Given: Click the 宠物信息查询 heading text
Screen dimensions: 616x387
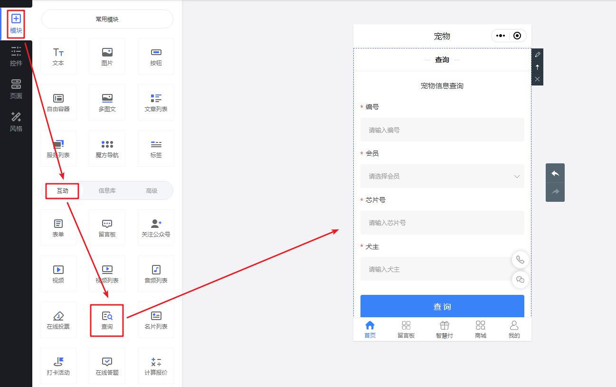Looking at the screenshot, I should (442, 86).
